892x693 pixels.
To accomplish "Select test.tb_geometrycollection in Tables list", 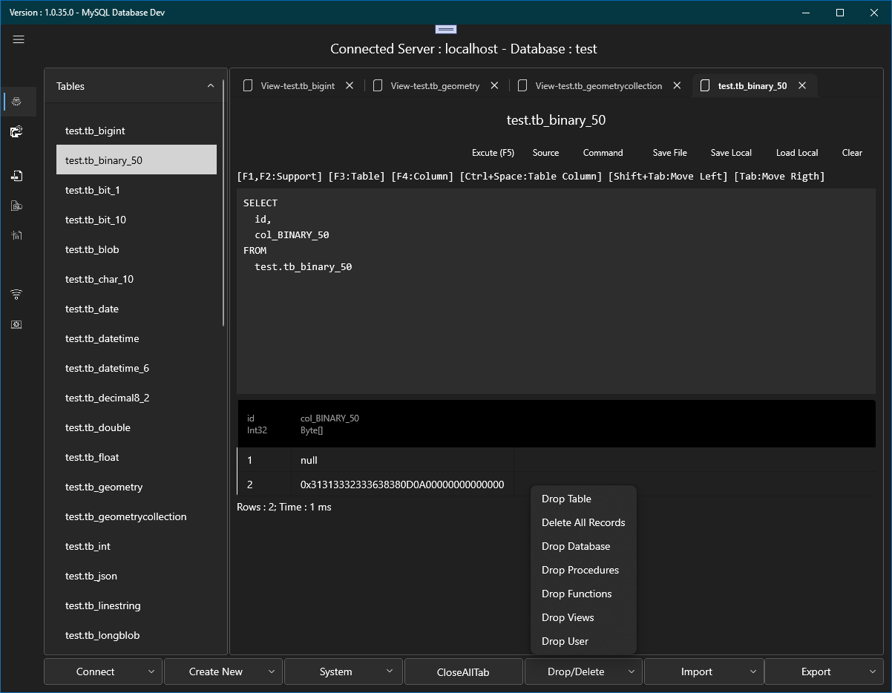I will (137, 516).
